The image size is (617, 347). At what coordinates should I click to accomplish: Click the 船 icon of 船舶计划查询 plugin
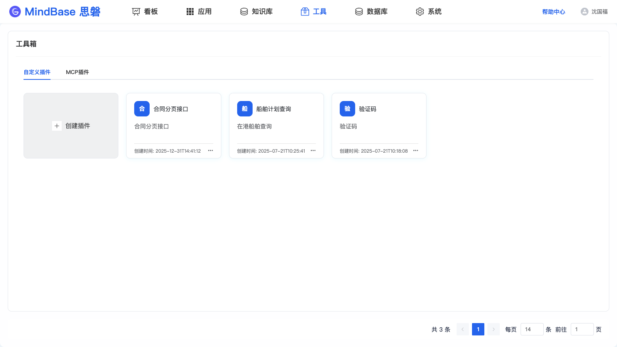pos(245,109)
